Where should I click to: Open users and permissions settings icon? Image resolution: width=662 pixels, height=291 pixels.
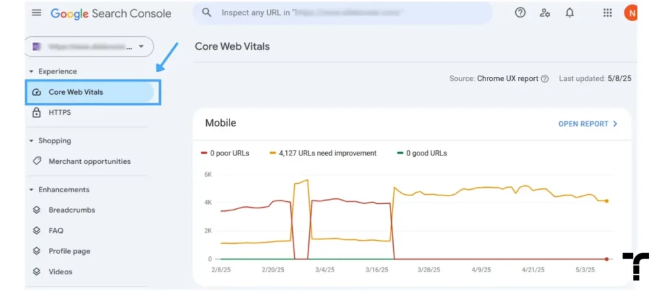(544, 13)
